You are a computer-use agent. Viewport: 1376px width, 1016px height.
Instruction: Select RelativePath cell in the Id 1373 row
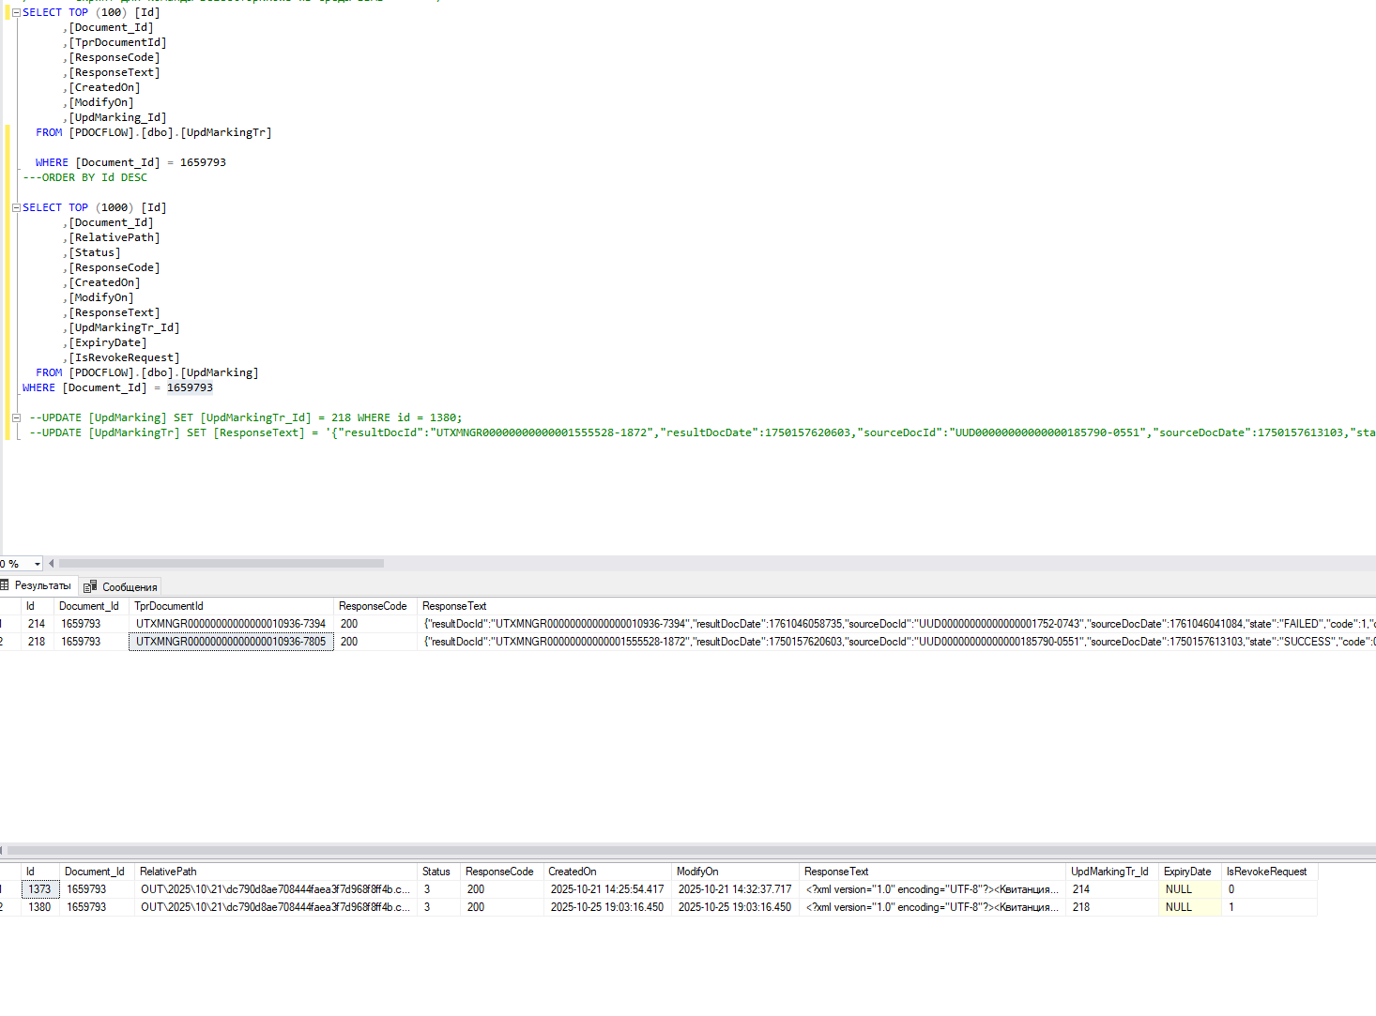click(x=275, y=889)
